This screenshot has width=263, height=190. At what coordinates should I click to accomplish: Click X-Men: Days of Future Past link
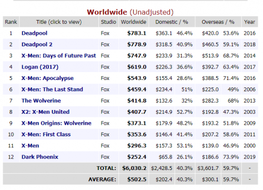coord(59,56)
